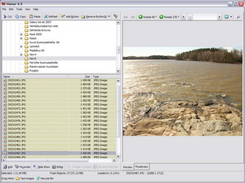
Task: Go to the next image
Action: pos(133,17)
